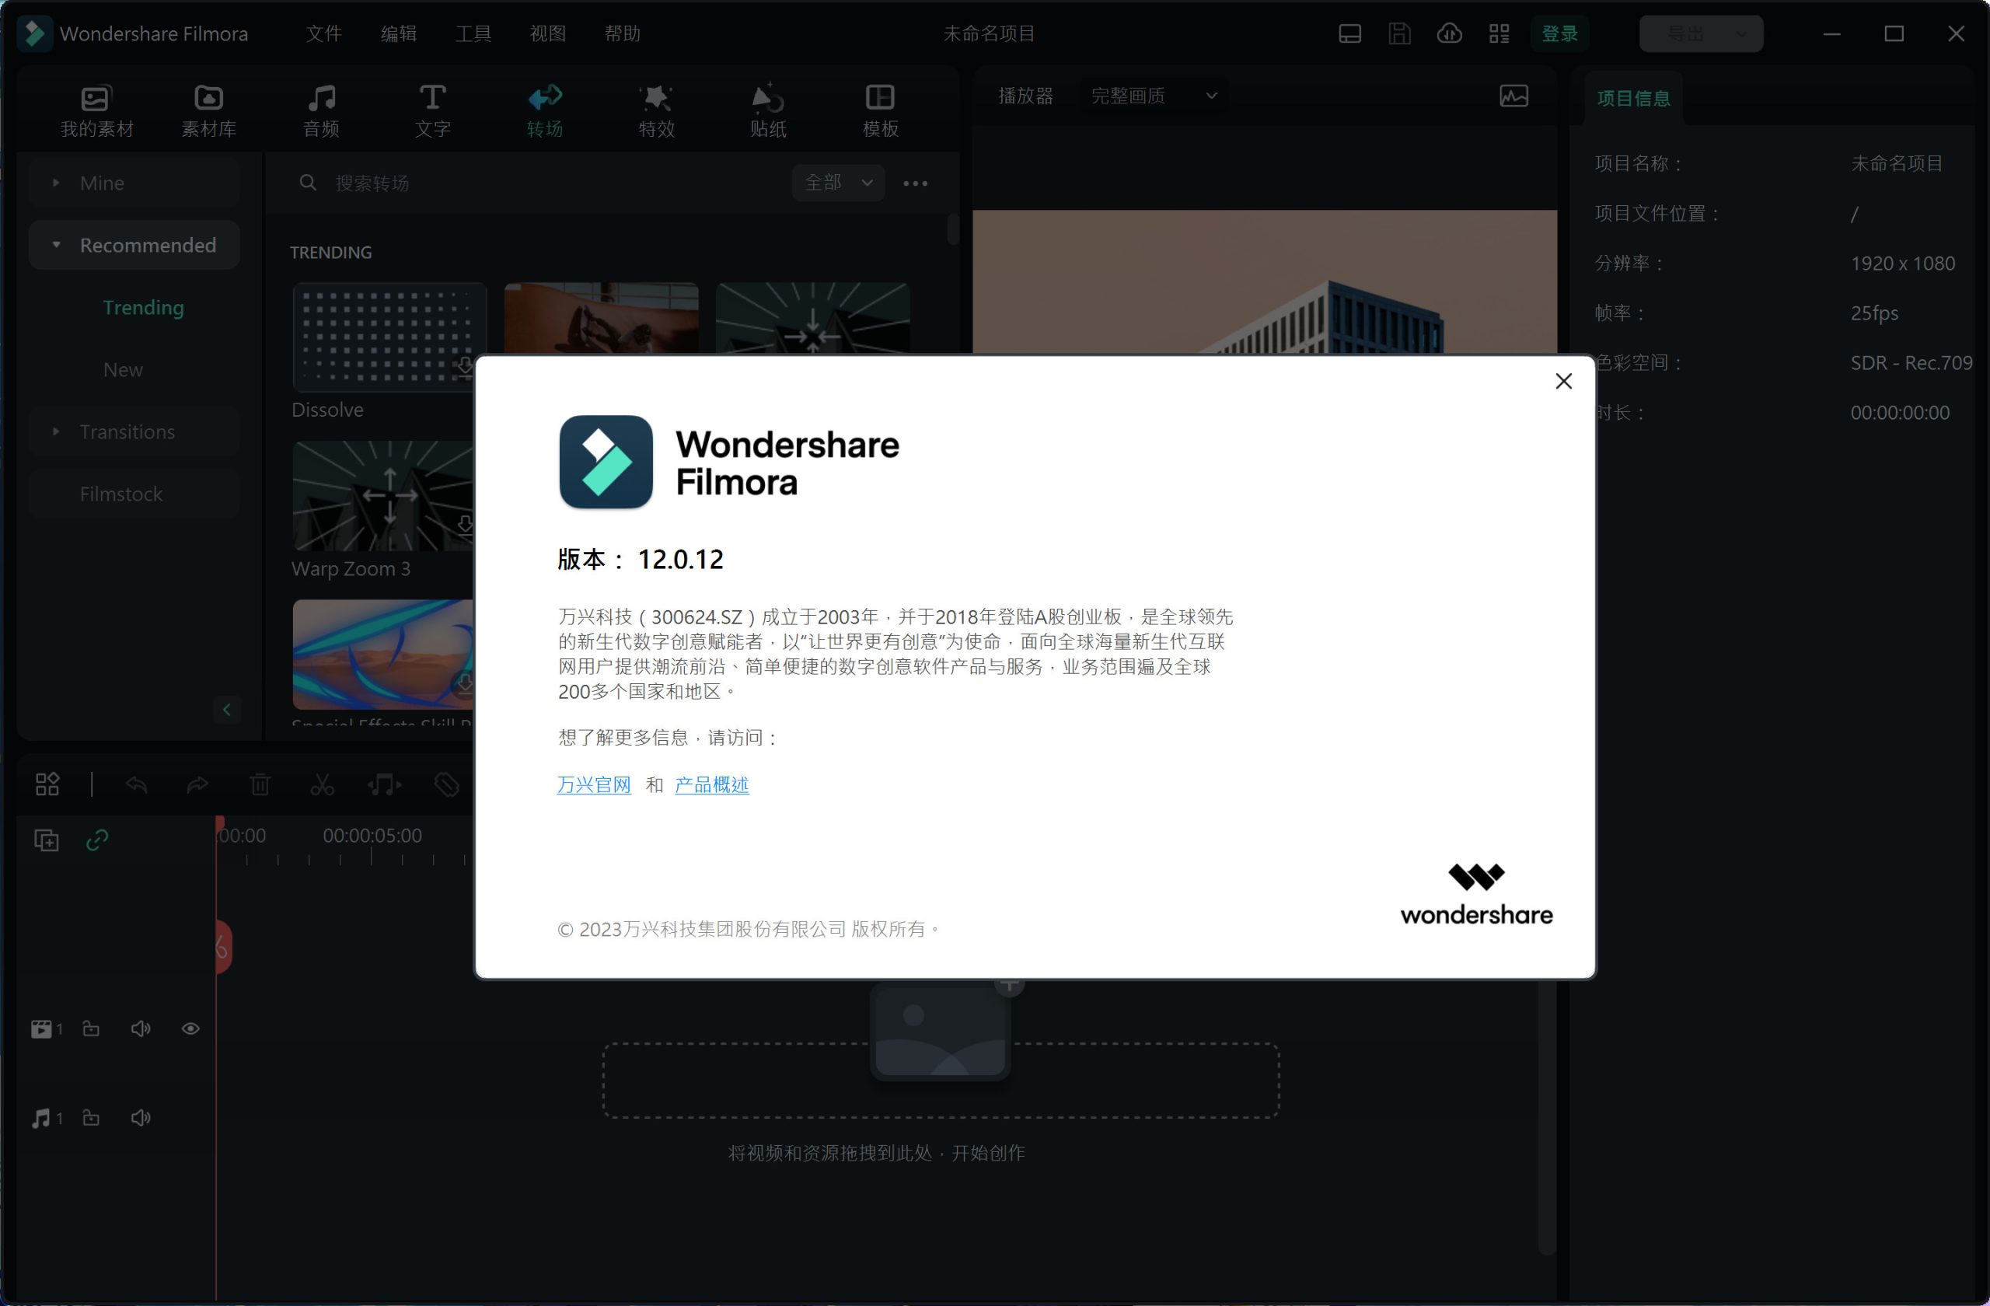Click the scissors split icon

(x=322, y=784)
